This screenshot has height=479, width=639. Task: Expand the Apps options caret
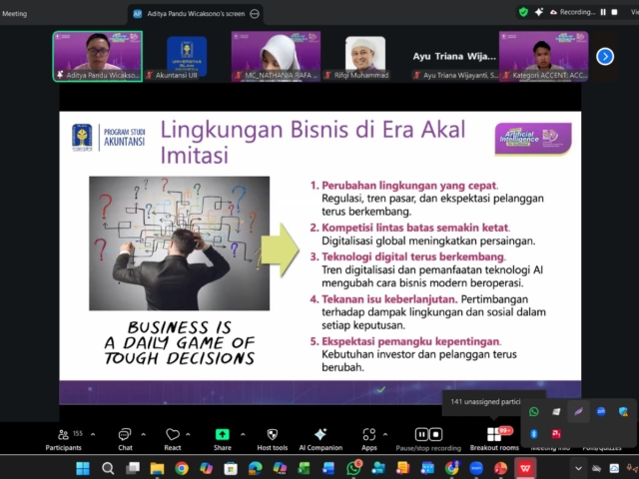(x=385, y=435)
